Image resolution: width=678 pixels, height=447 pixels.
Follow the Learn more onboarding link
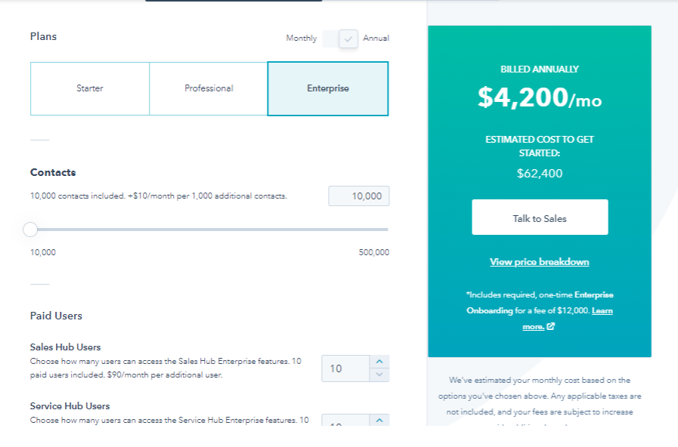pos(602,310)
